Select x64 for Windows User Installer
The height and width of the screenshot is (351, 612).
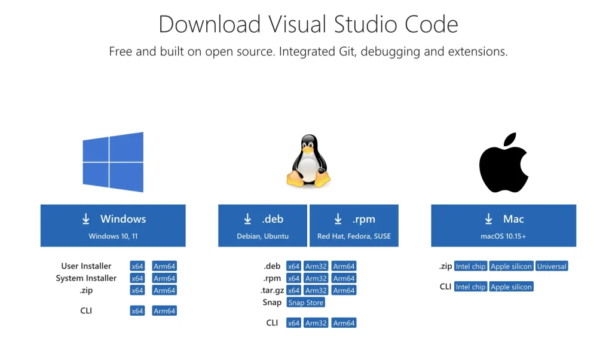coord(137,266)
